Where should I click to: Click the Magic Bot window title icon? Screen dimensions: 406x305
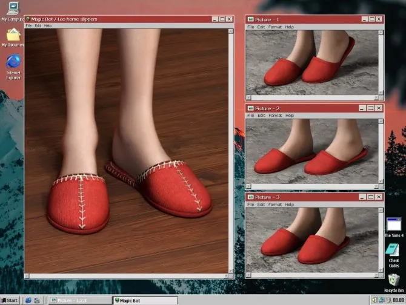click(x=28, y=19)
